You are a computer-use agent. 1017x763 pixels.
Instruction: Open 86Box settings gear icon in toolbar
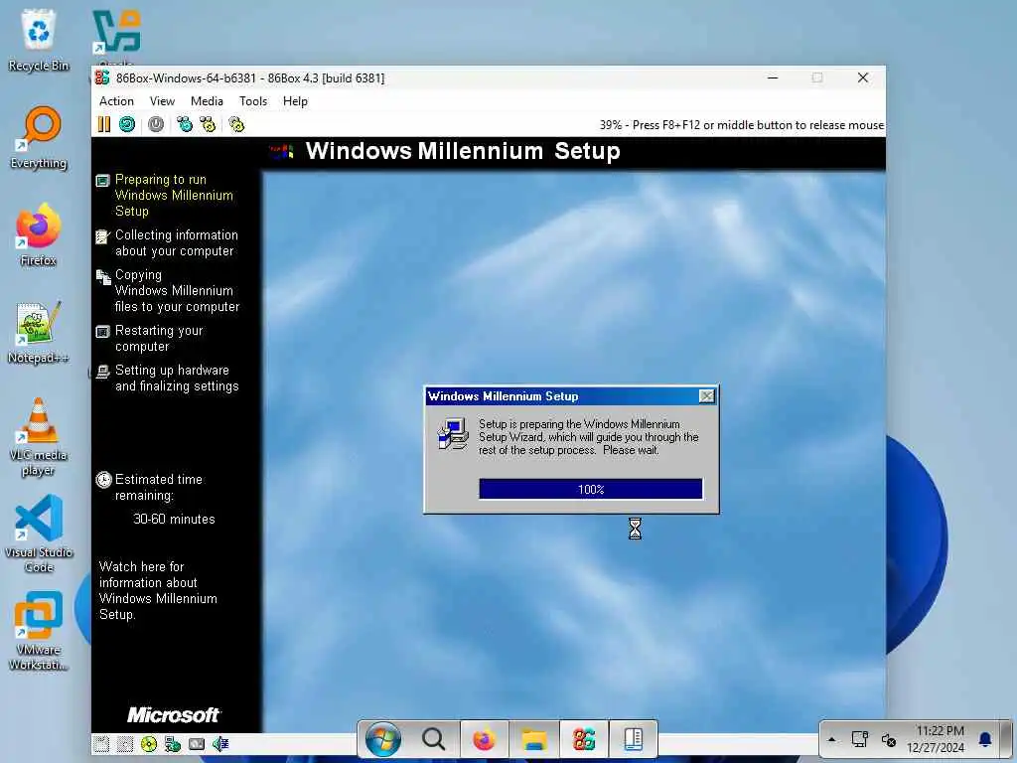(x=236, y=124)
